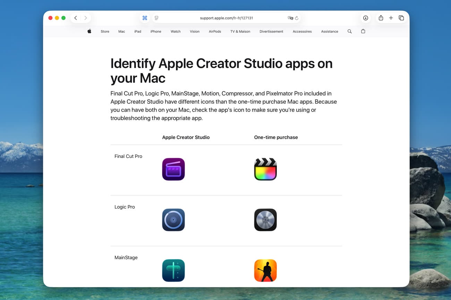Viewport: 451px width, 300px height.
Task: Click the intro paragraph starting "Final Cut Pro, Logic Pro"
Action: pyautogui.click(x=224, y=106)
